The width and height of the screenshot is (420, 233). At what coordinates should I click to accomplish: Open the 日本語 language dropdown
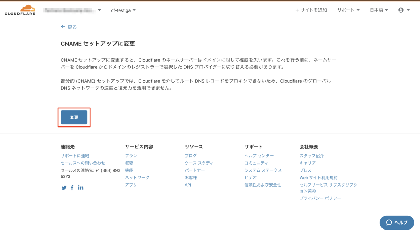[379, 10]
